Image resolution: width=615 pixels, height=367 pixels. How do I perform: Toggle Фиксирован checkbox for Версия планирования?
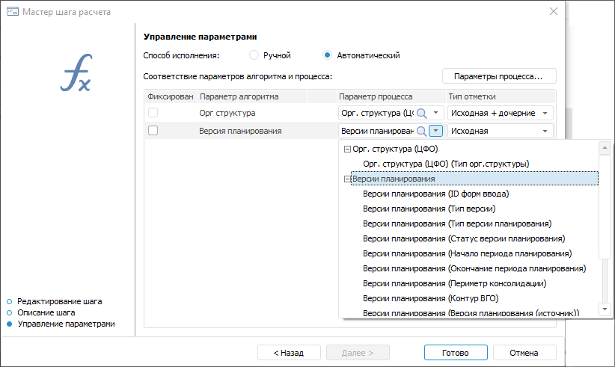click(x=153, y=131)
